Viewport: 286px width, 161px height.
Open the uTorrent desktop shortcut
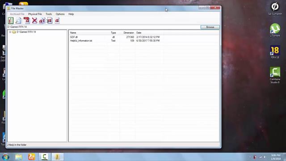point(275,30)
